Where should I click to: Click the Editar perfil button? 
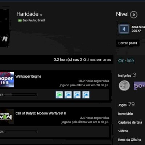128,43
